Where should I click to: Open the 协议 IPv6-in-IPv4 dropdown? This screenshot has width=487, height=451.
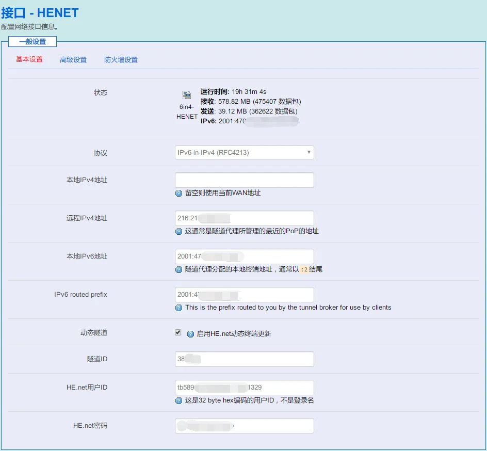[x=244, y=153]
